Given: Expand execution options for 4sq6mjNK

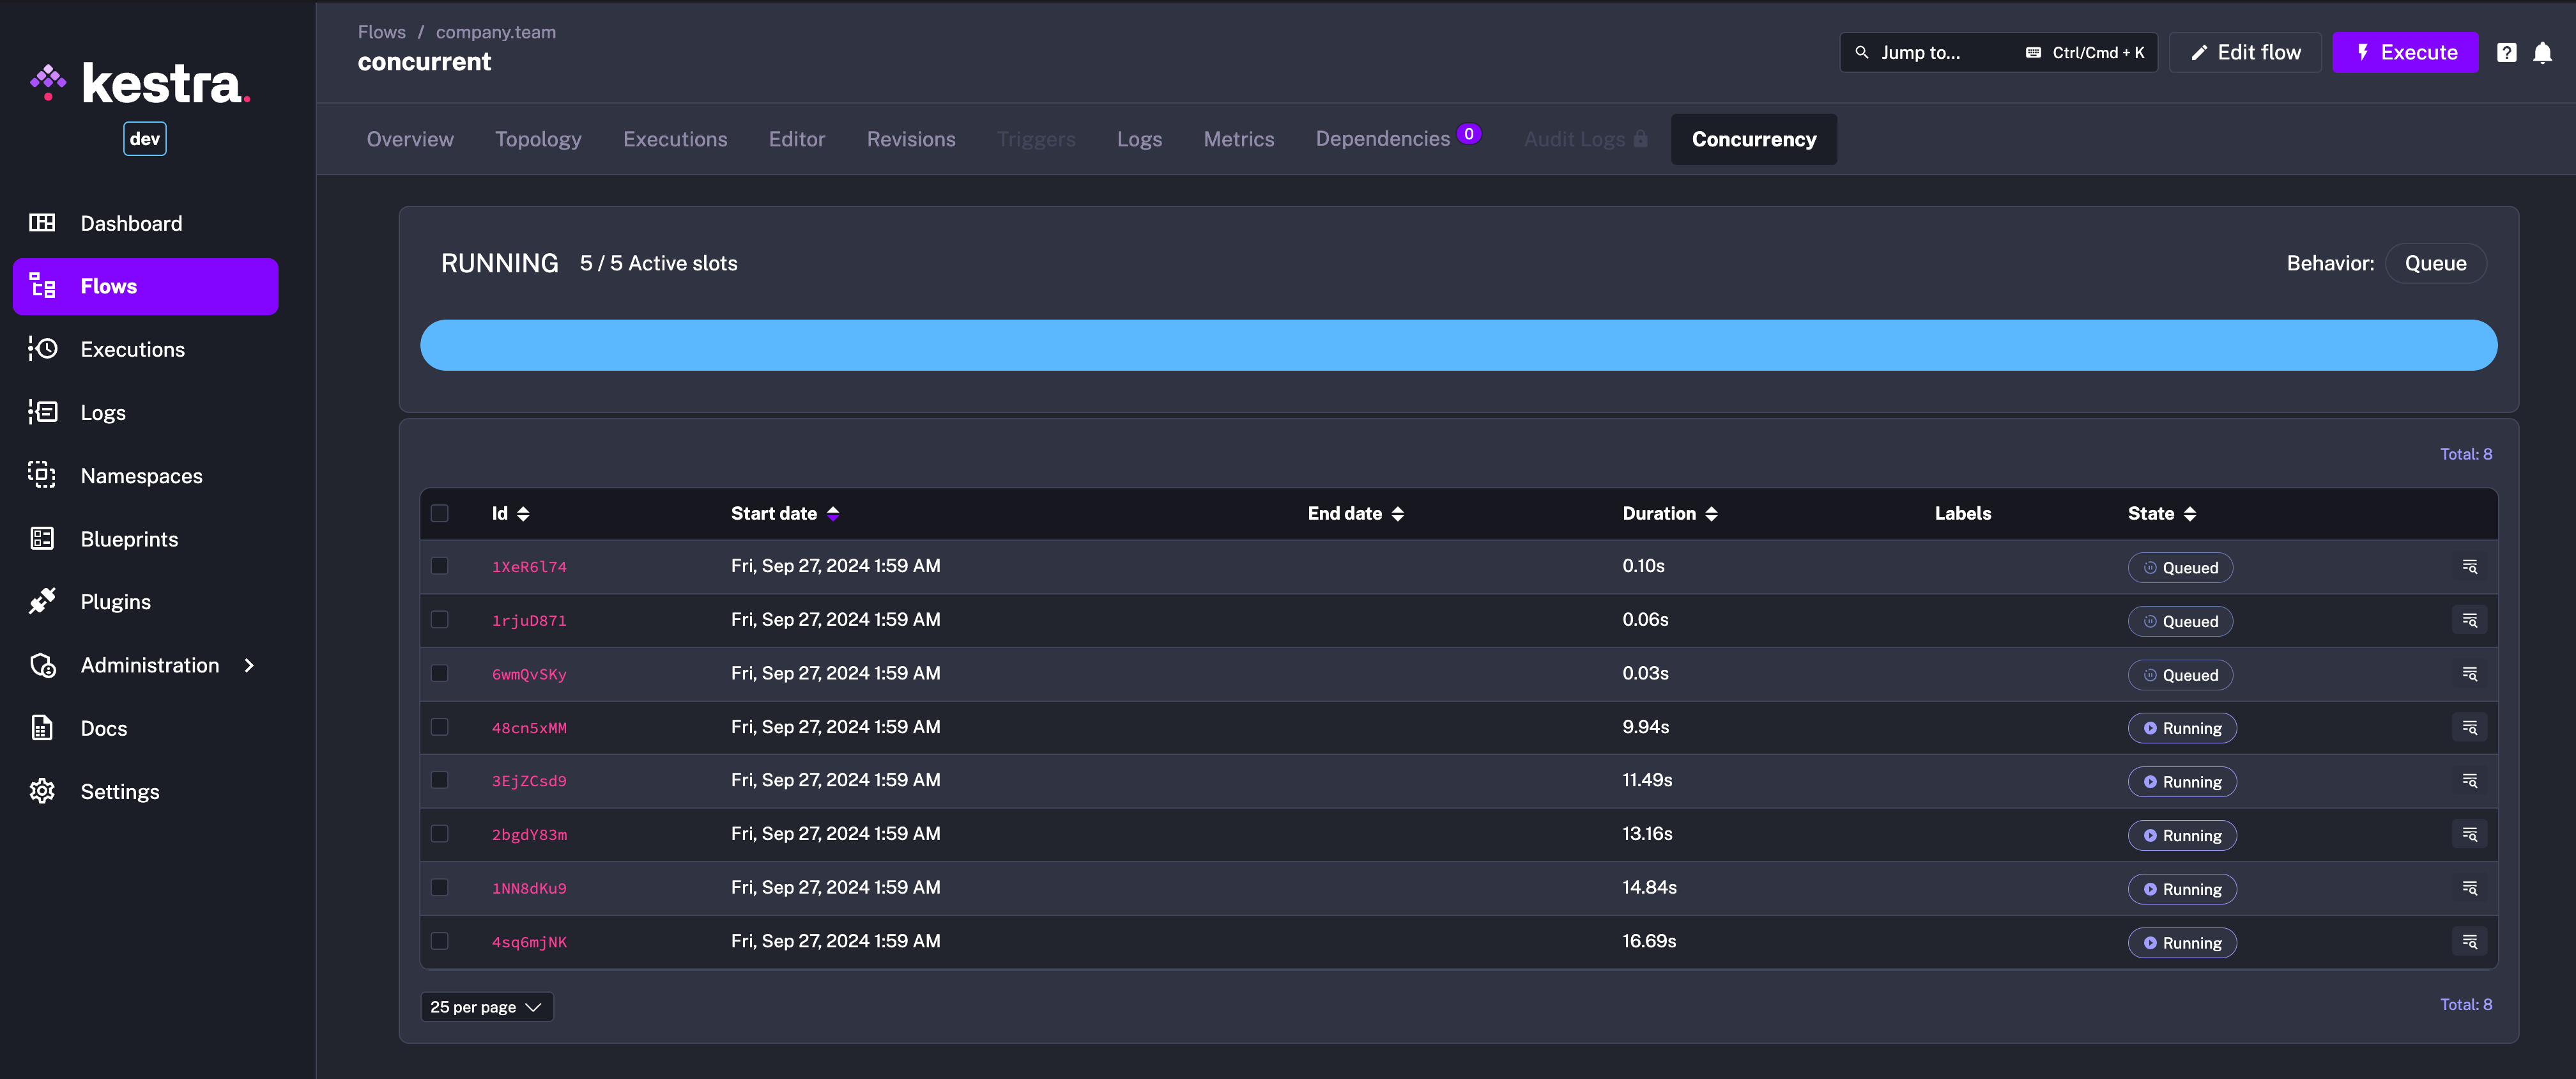Looking at the screenshot, I should (x=2469, y=941).
